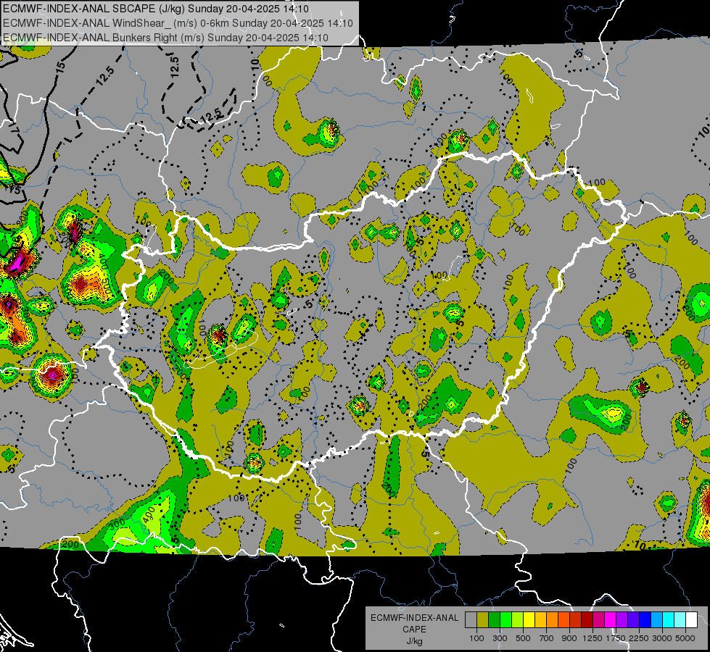The width and height of the screenshot is (710, 652).
Task: Pick the lime legend swatch before 500
Action: (x=518, y=619)
